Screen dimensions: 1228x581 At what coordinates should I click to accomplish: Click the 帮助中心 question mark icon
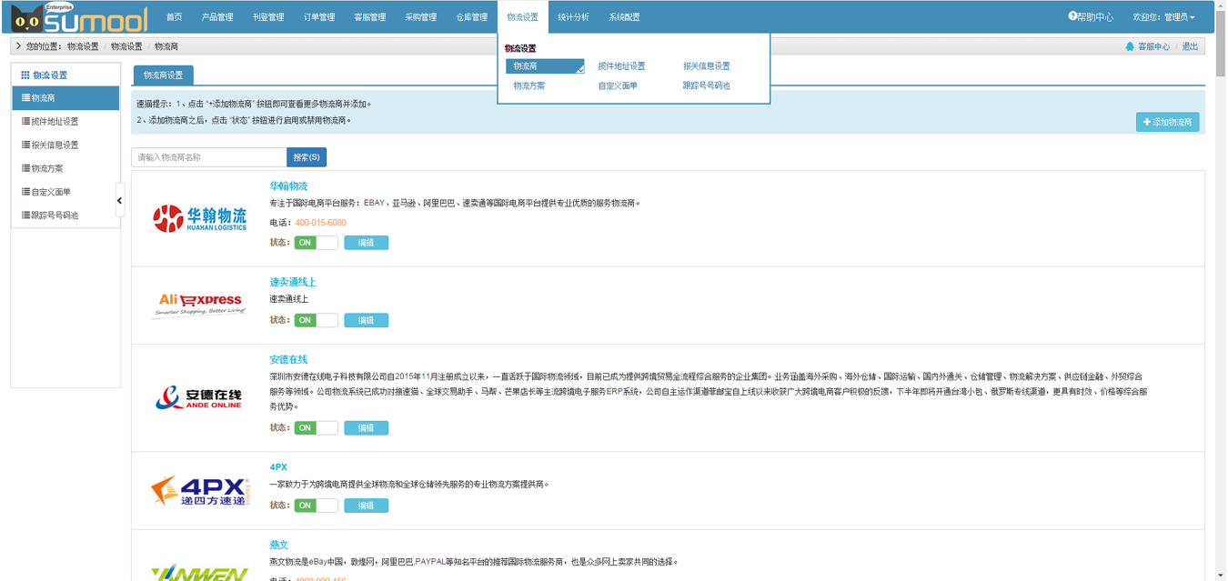(x=1072, y=16)
